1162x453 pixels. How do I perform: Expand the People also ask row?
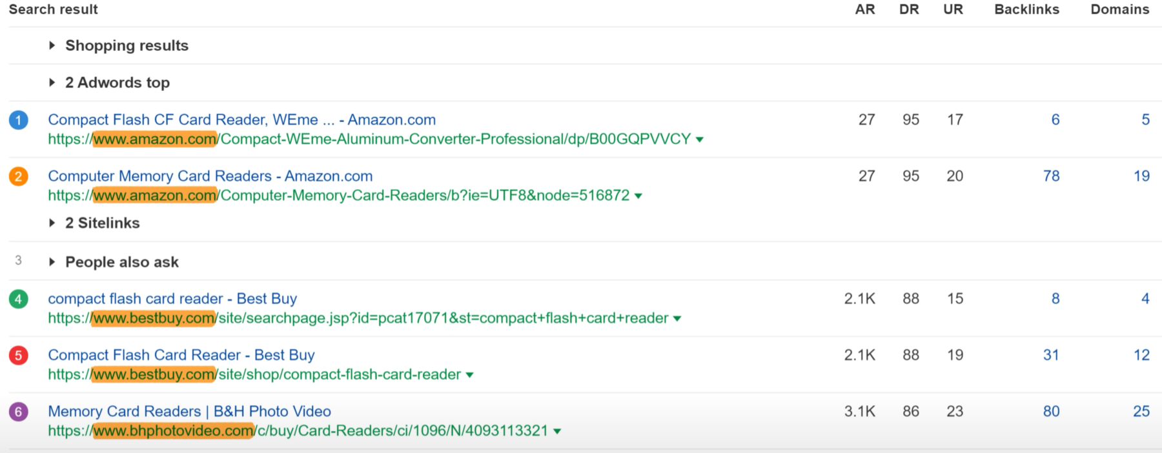click(52, 262)
